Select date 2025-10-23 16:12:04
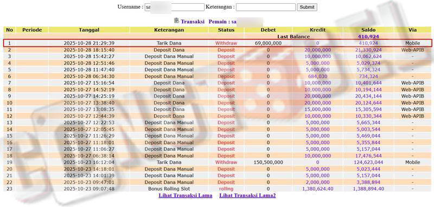This screenshot has width=434, height=207. (89, 162)
